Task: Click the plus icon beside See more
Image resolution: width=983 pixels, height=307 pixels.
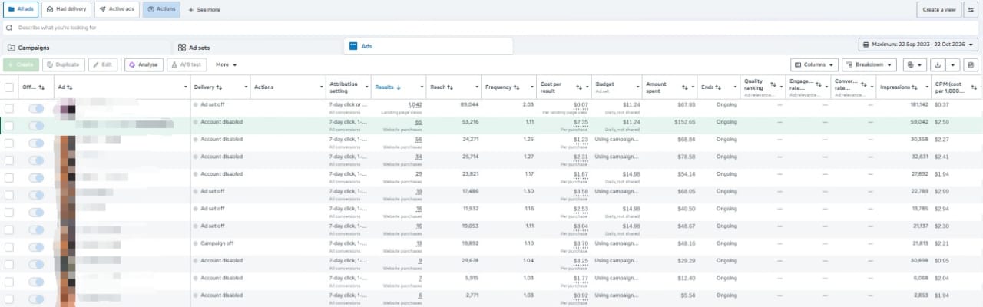Action: 191,10
